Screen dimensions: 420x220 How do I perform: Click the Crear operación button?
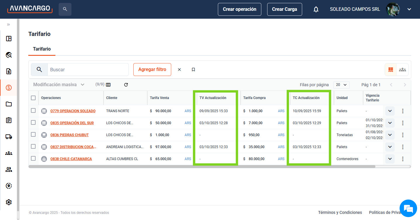(239, 9)
